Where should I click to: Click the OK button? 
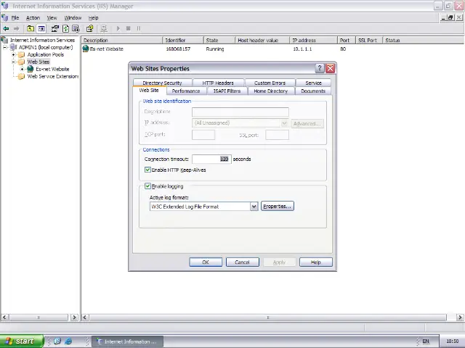click(206, 262)
